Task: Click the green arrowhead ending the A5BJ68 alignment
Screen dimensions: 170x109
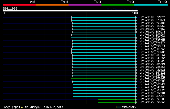Action: pos(136,79)
